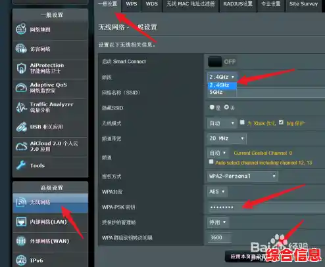Open the 访客网络 guest network icon

[x=21, y=49]
